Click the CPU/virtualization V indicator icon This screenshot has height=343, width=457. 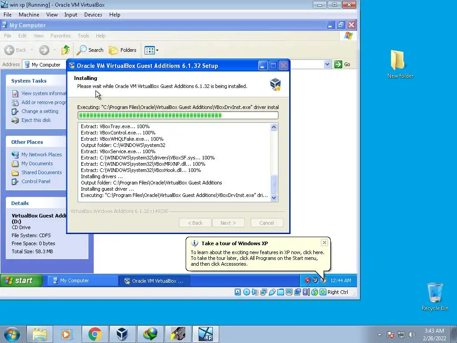tap(306, 292)
